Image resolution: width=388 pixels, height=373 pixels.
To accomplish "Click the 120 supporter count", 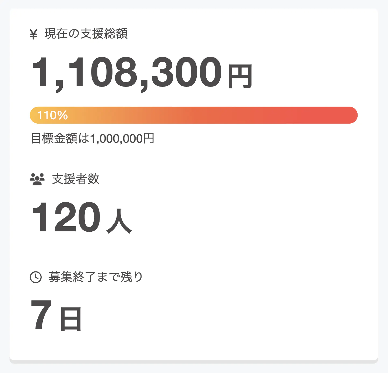I will (66, 217).
